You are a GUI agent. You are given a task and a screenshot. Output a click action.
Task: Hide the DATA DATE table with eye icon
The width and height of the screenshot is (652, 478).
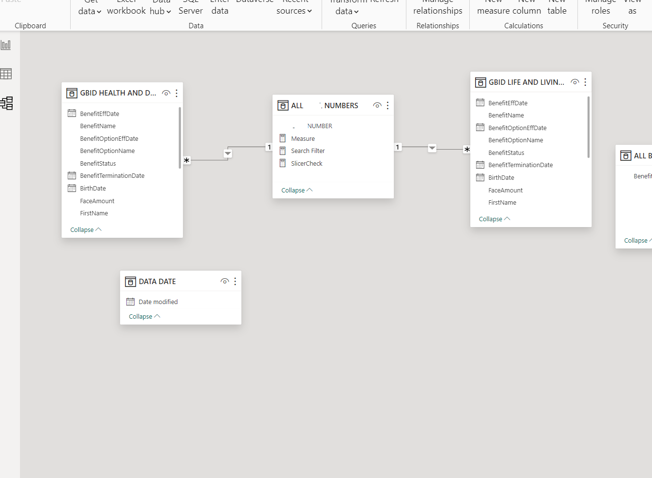click(225, 282)
